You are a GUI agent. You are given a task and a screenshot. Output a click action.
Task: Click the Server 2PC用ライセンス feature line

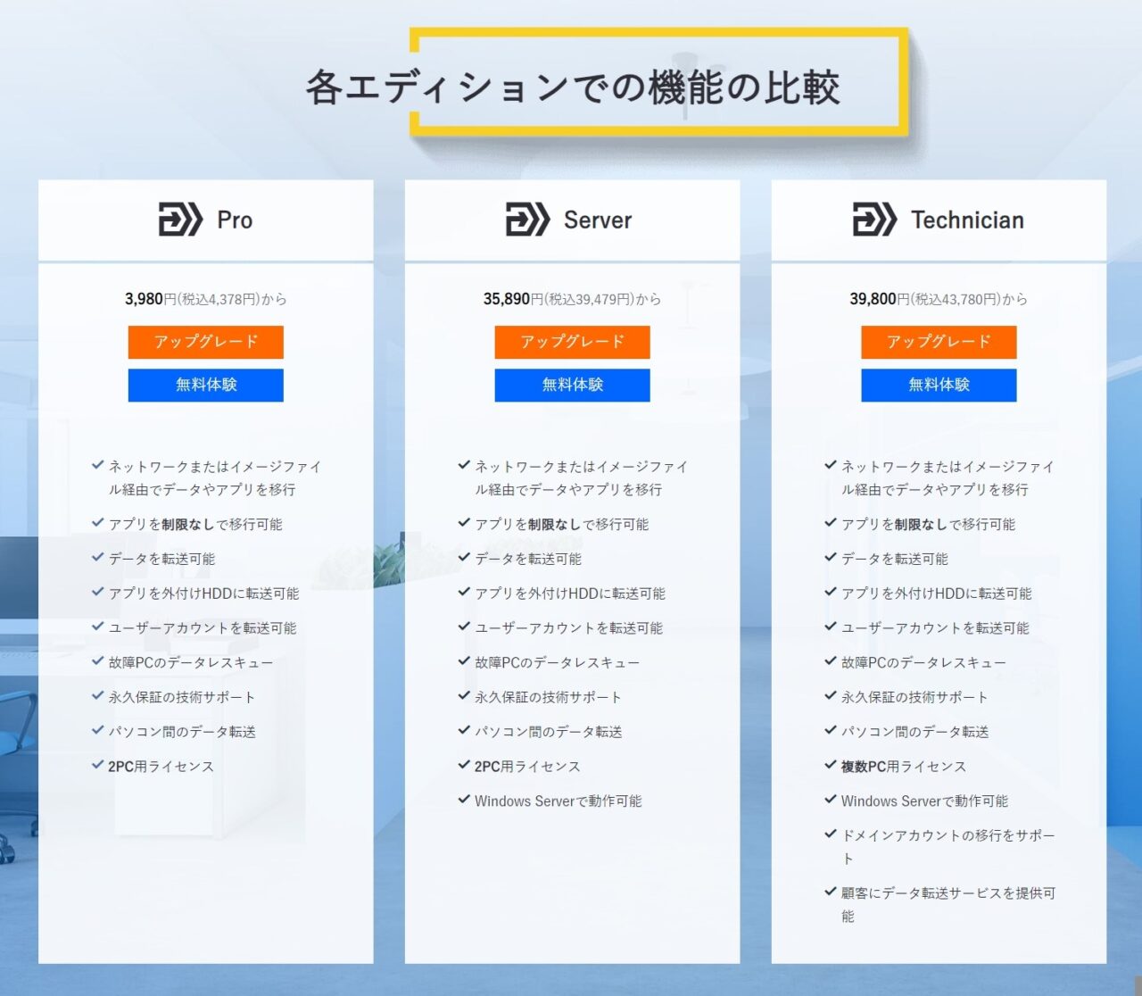(527, 767)
